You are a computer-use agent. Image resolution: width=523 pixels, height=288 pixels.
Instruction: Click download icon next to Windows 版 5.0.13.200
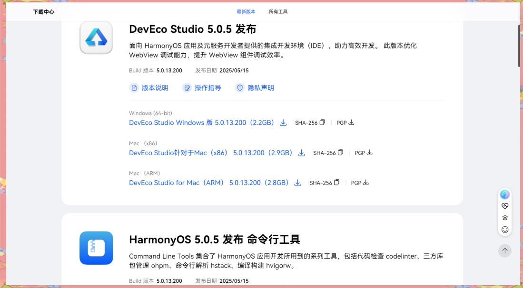pos(283,123)
